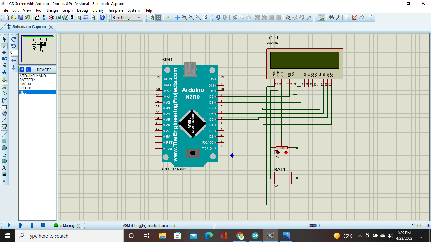Open the Template menu
This screenshot has height=242, width=431.
click(x=116, y=10)
